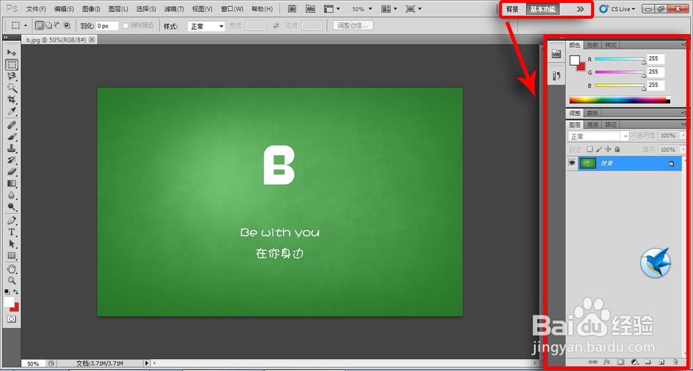Viewport: 693px width, 371px height.
Task: Hide the 背景 layer with eye icon
Action: tap(572, 163)
